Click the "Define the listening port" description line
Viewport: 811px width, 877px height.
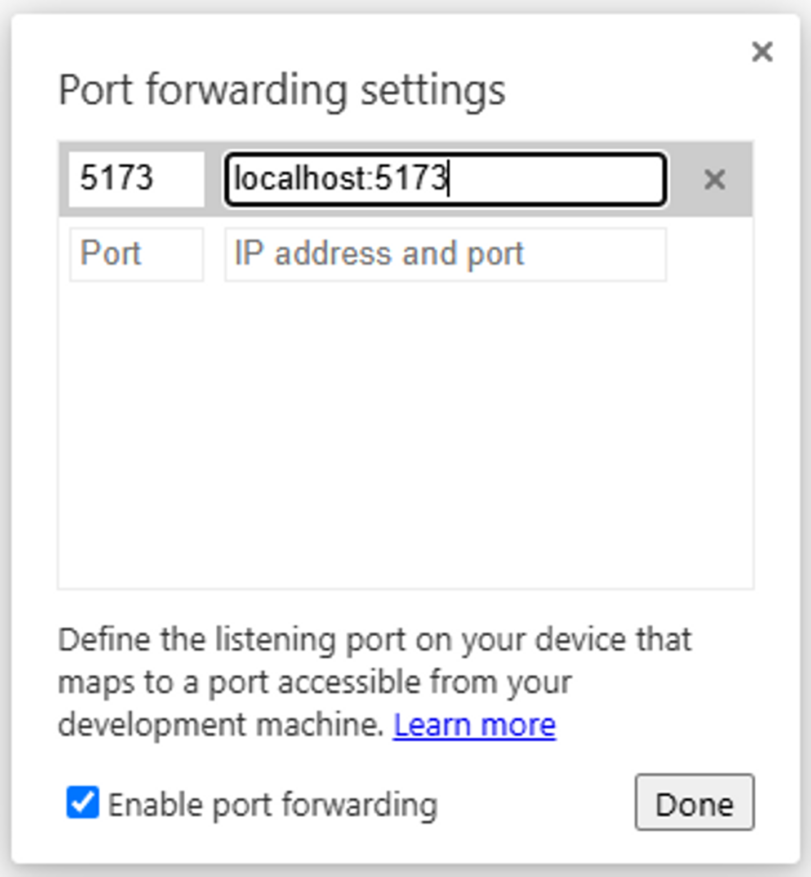click(374, 640)
